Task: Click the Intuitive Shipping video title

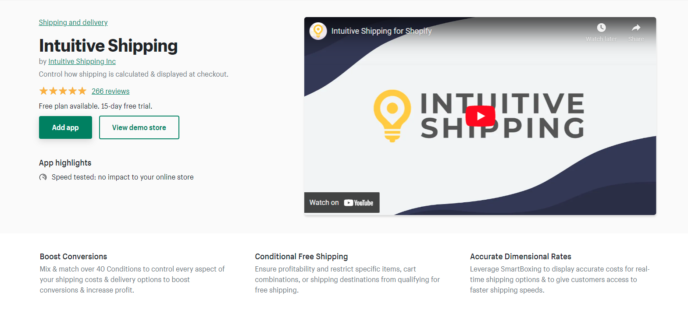Action: (382, 31)
